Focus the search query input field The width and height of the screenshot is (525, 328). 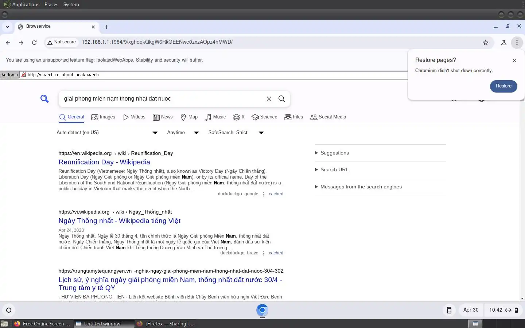[162, 99]
